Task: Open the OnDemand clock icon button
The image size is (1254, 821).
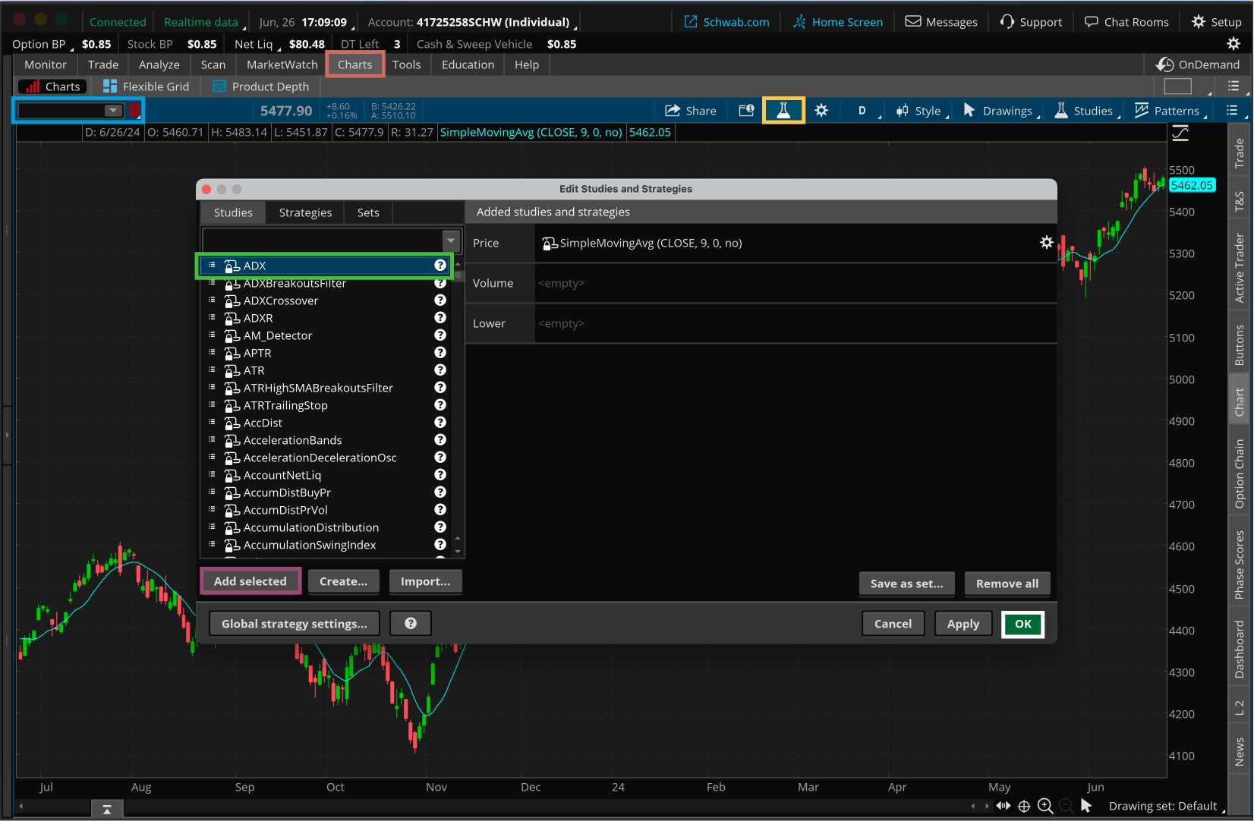Action: pos(1198,64)
